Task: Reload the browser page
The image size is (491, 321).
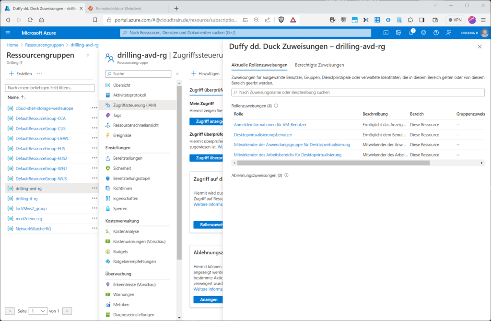Action: pyautogui.click(x=30, y=20)
